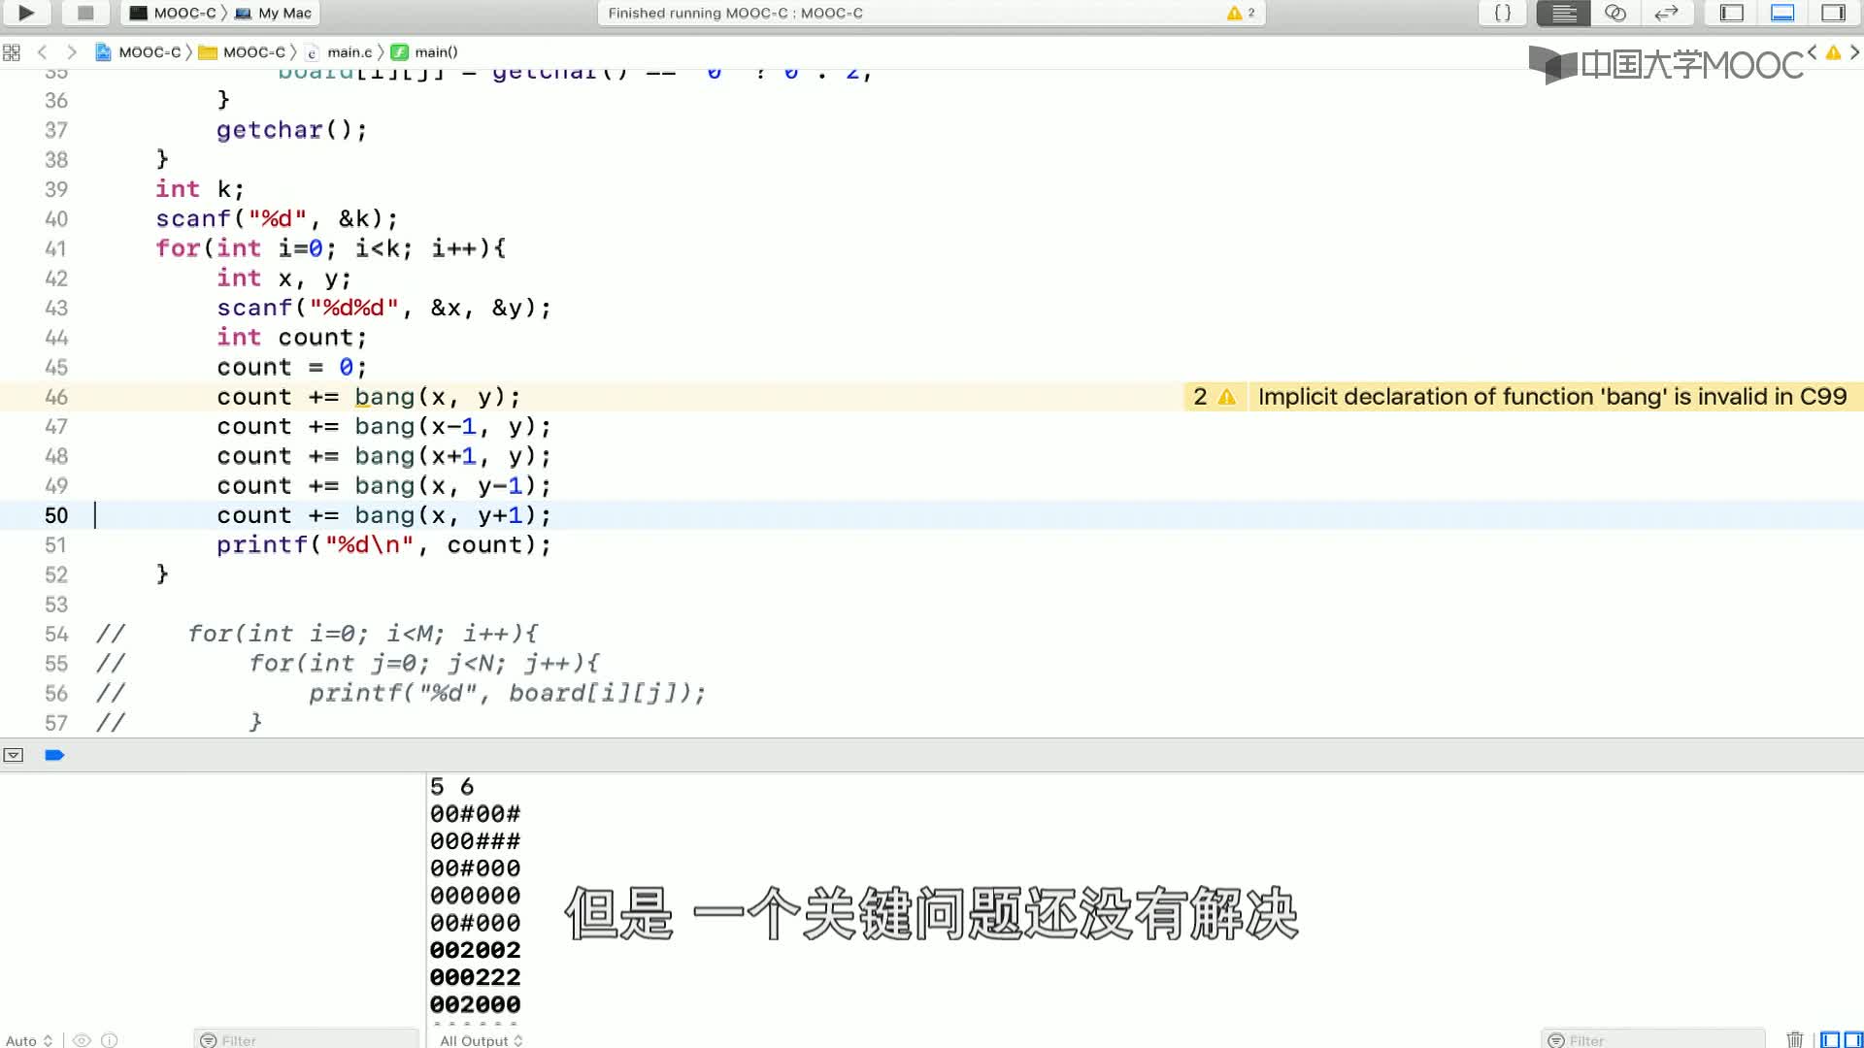Click the Run button to execute code
The height and width of the screenshot is (1048, 1864).
coord(24,13)
